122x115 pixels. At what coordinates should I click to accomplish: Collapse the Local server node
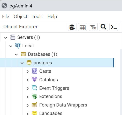[x=11, y=46]
